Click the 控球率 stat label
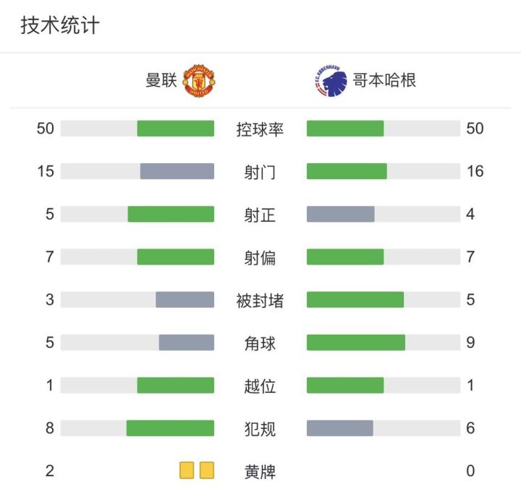The width and height of the screenshot is (521, 495). [x=260, y=130]
